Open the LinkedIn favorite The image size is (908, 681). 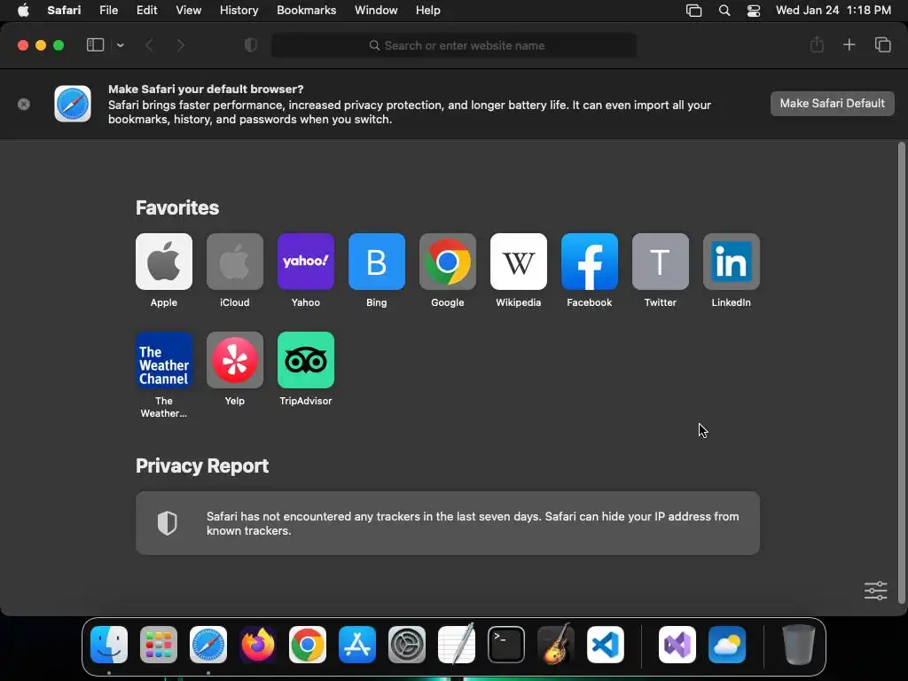[x=732, y=262]
